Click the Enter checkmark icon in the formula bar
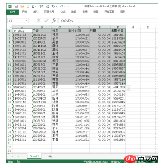The width and height of the screenshot is (158, 163). pos(46,21)
